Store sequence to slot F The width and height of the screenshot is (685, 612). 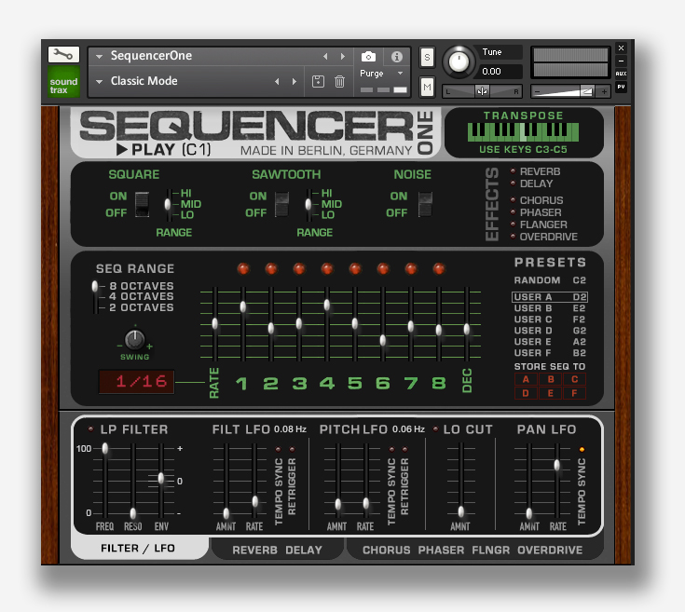574,393
